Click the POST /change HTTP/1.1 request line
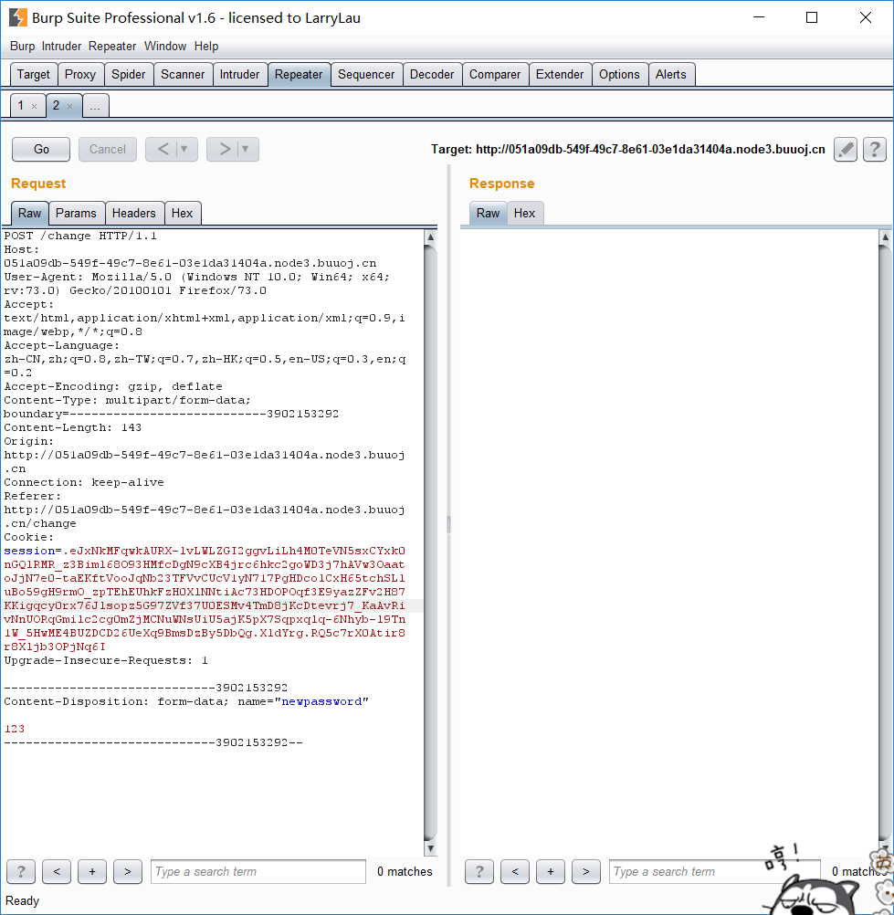The height and width of the screenshot is (915, 894). 80,236
